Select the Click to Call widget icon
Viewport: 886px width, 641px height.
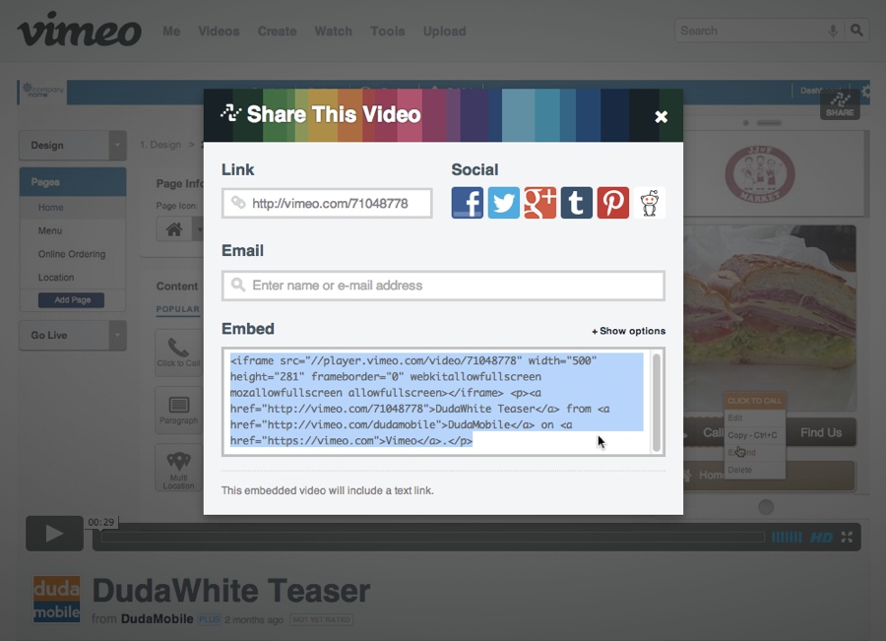pos(178,352)
